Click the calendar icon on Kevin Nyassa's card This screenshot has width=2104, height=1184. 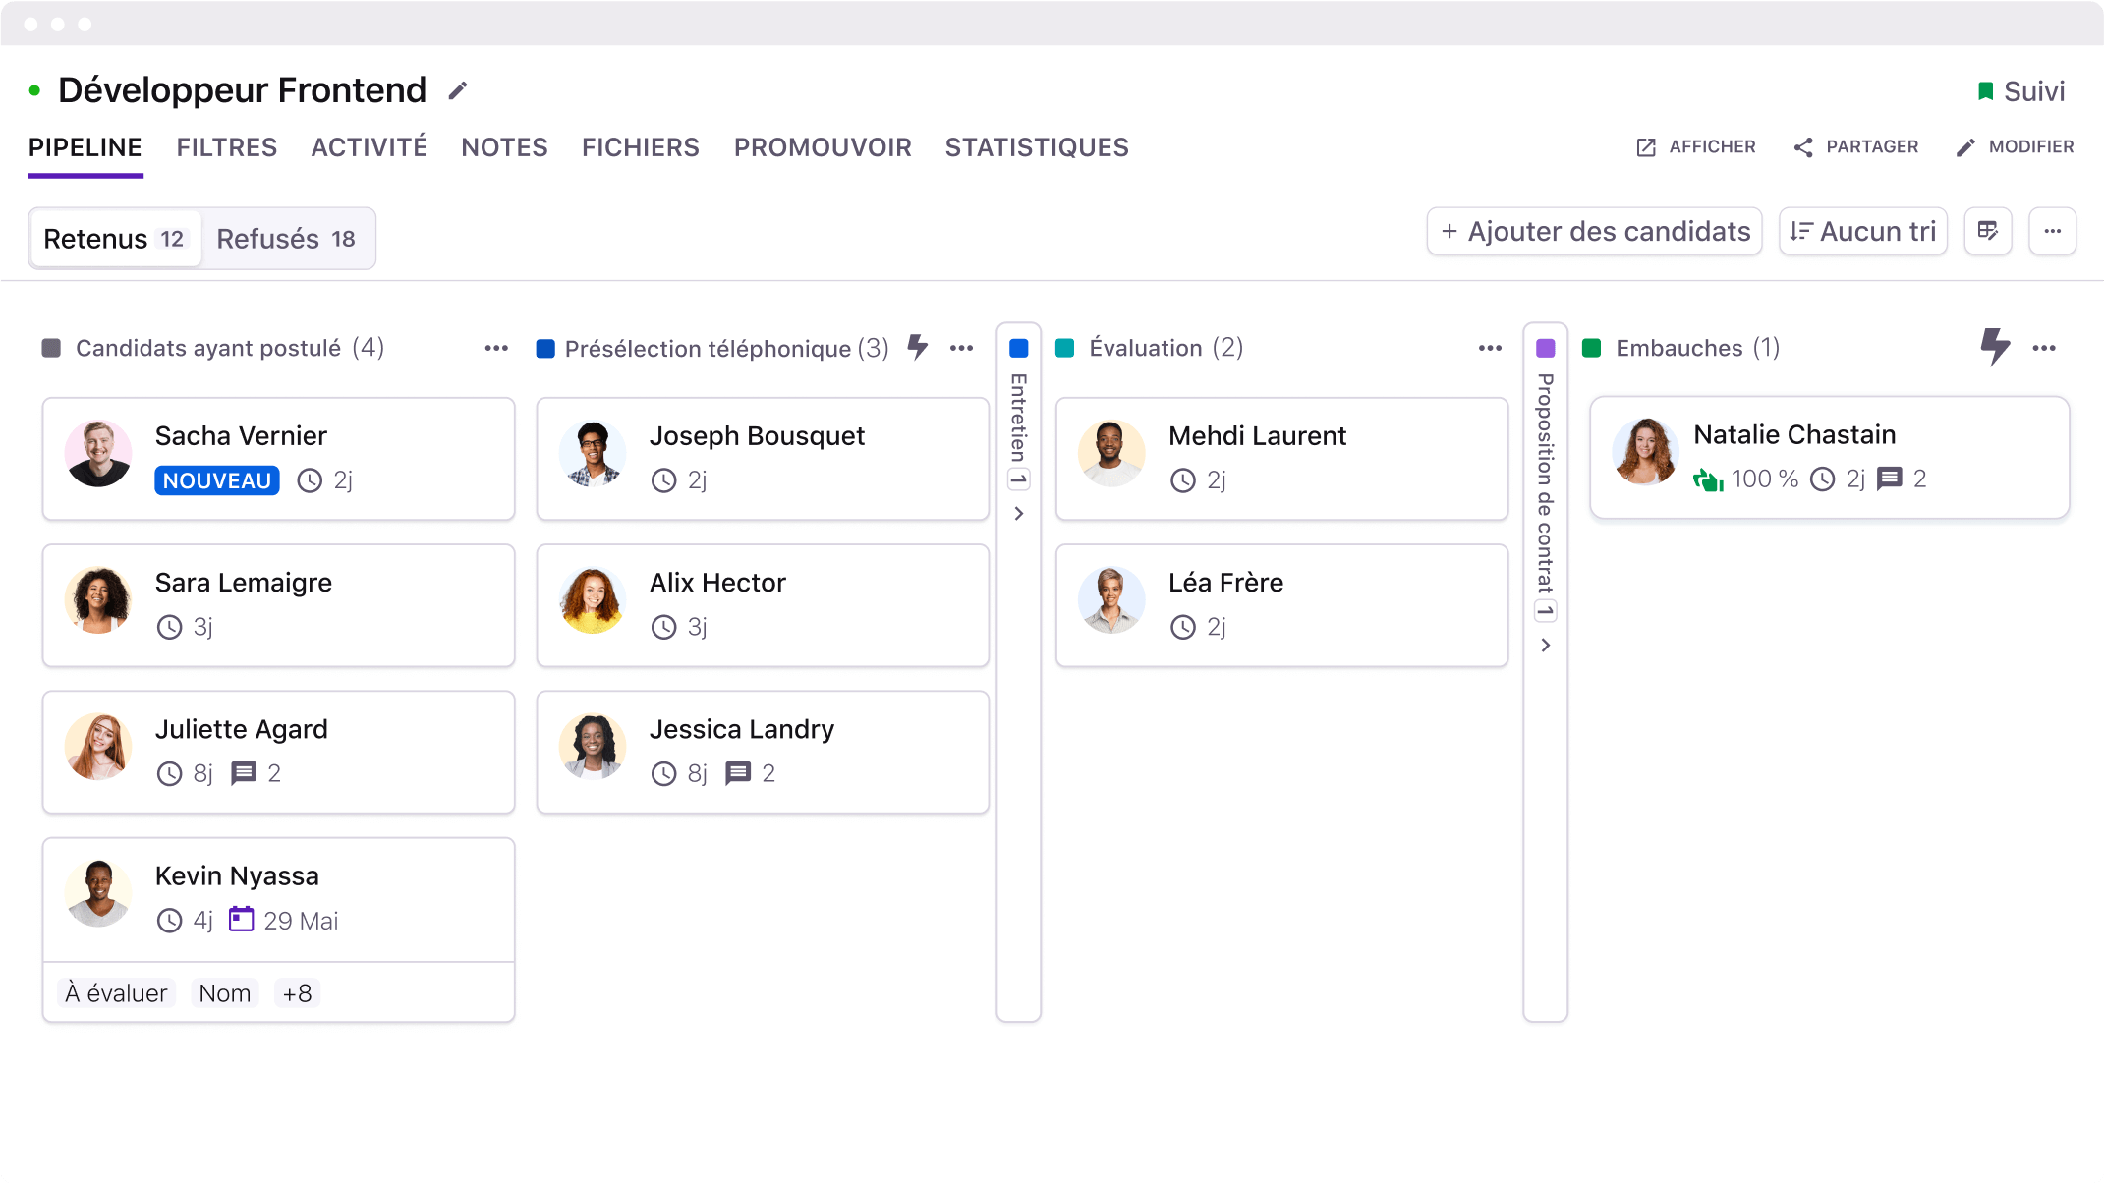(x=241, y=920)
